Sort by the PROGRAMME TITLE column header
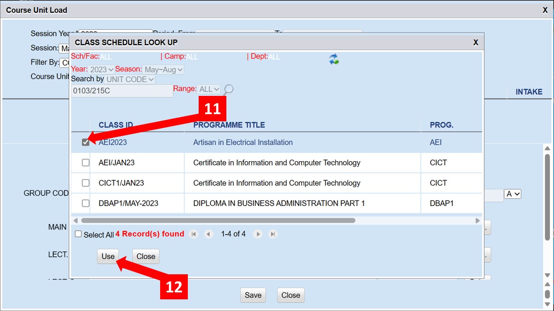The width and height of the screenshot is (554, 311). [229, 125]
